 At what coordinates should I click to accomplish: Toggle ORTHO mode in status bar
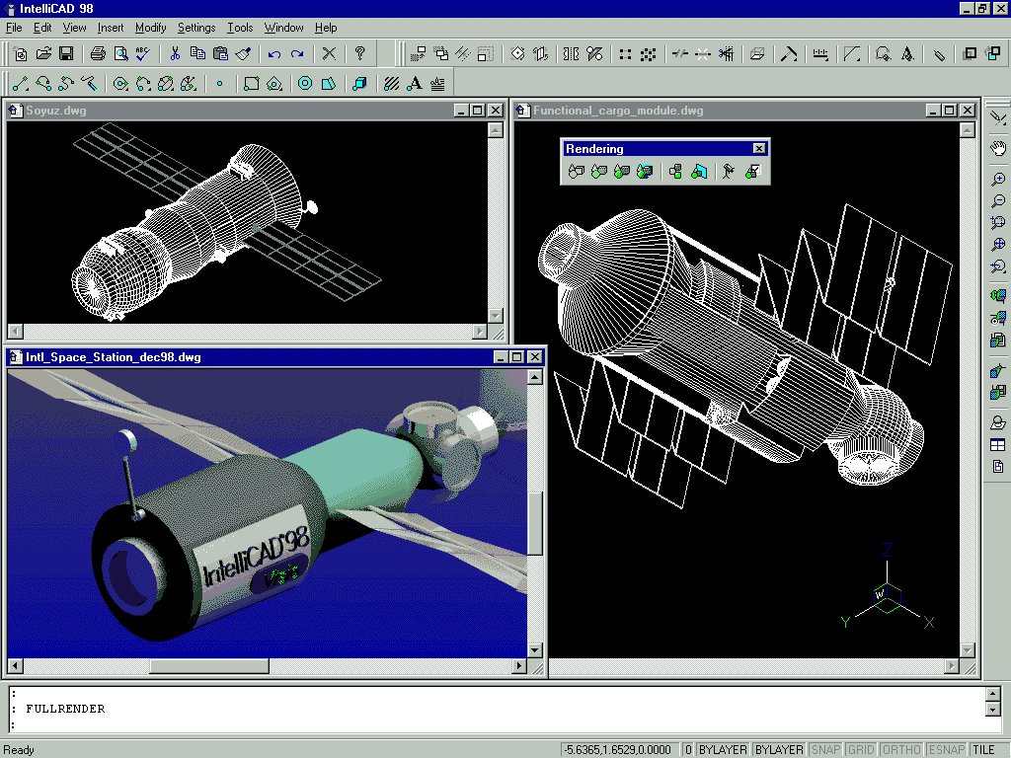900,750
